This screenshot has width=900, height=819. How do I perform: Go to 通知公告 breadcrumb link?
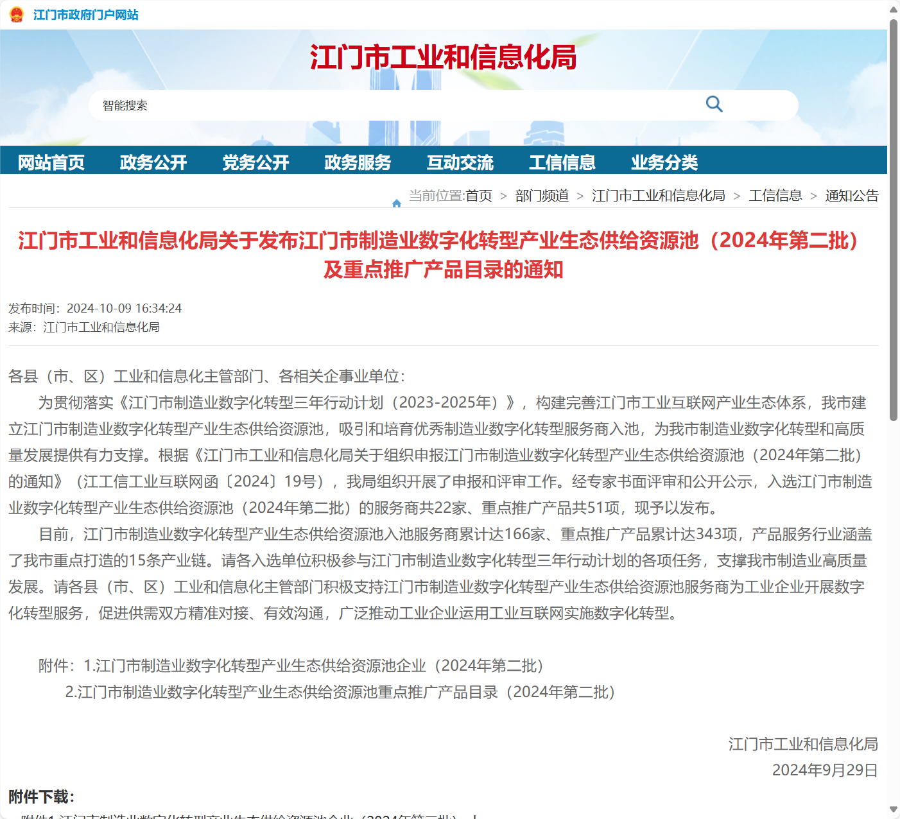(x=852, y=196)
